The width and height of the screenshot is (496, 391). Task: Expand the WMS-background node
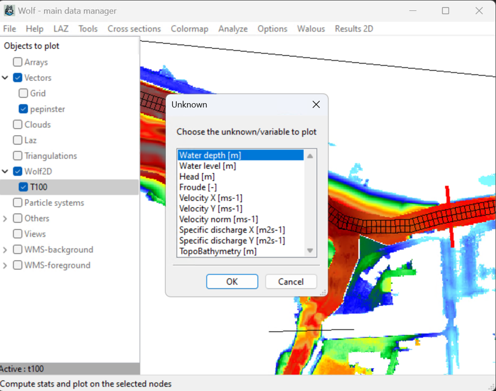click(x=5, y=250)
